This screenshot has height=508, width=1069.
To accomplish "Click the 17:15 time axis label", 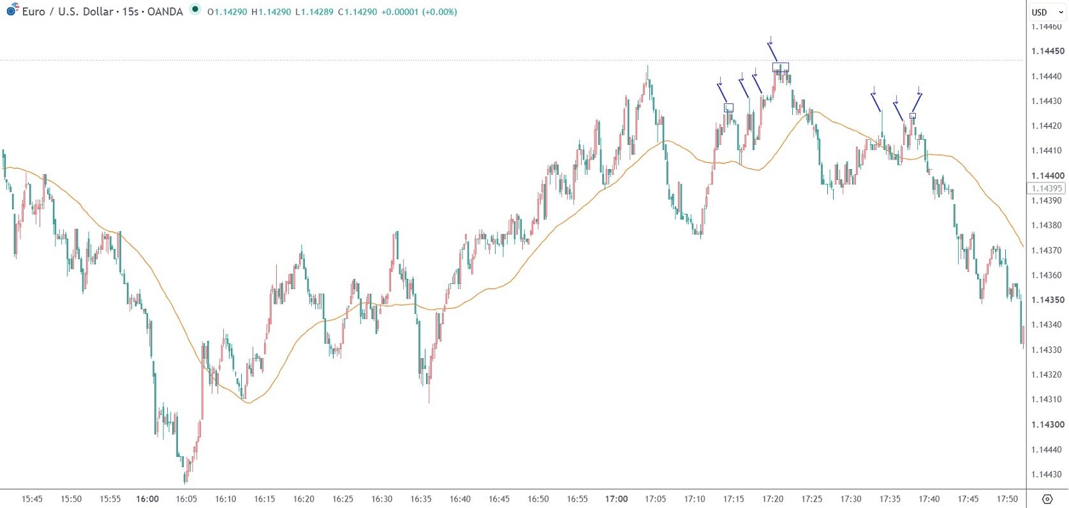I will coord(734,499).
